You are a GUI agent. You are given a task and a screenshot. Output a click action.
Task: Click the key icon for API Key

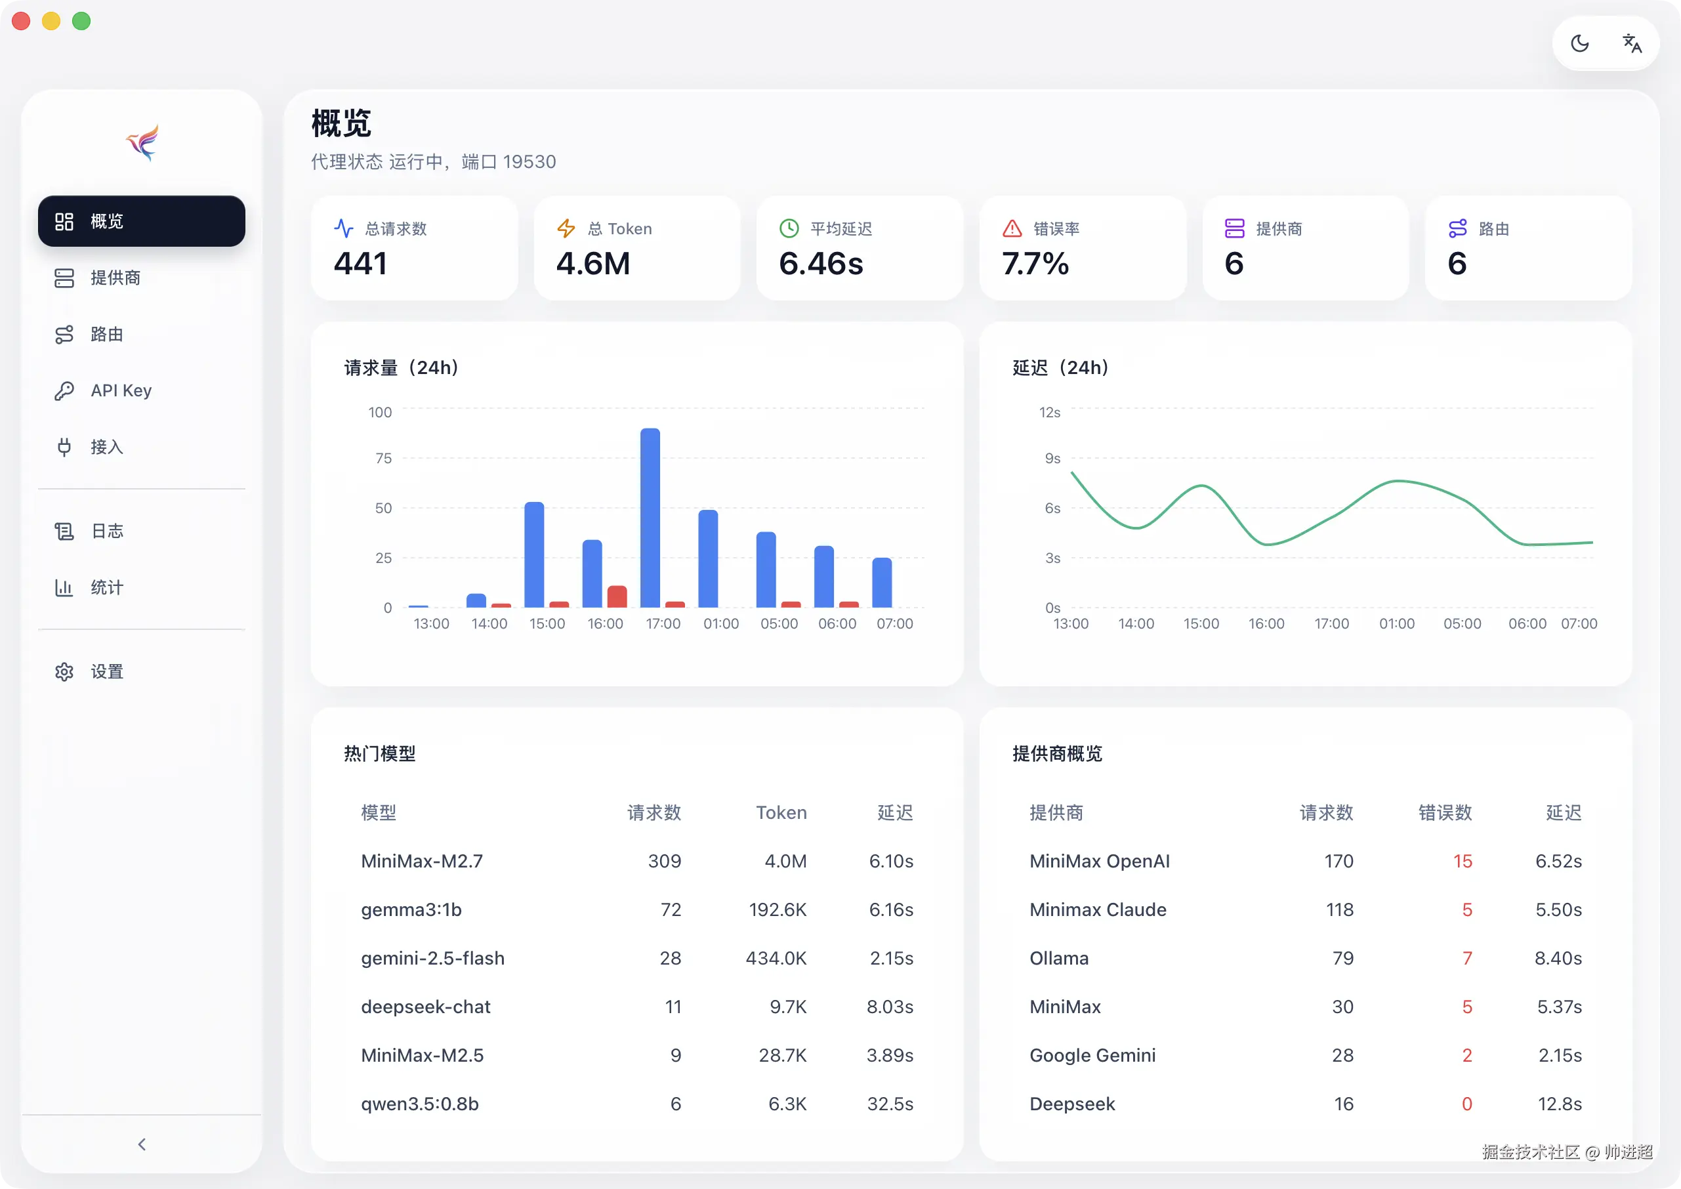[64, 391]
